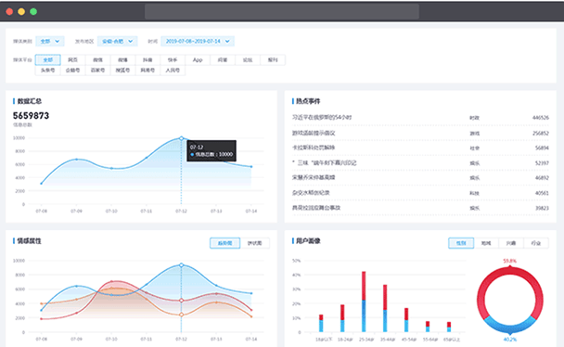Click the red line 07-10 point in 情感属性 chart

click(x=111, y=281)
